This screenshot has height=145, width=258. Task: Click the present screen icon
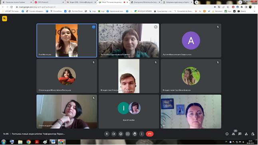[x=128, y=134]
